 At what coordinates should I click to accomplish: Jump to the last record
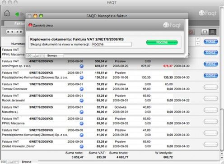click(x=21, y=32)
